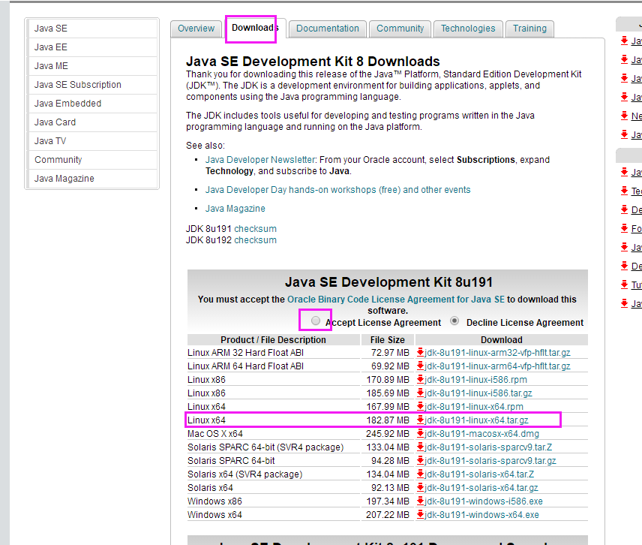Open the Documentation tab

[x=328, y=29]
